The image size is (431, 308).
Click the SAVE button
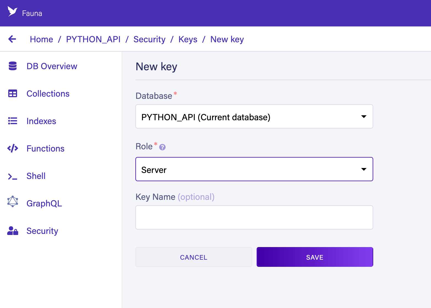coord(315,257)
